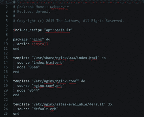Select the 'package' keyword on line 9
144x117 pixels.
tap(20, 39)
